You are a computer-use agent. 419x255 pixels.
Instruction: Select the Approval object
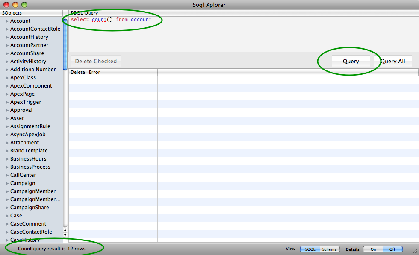point(21,110)
